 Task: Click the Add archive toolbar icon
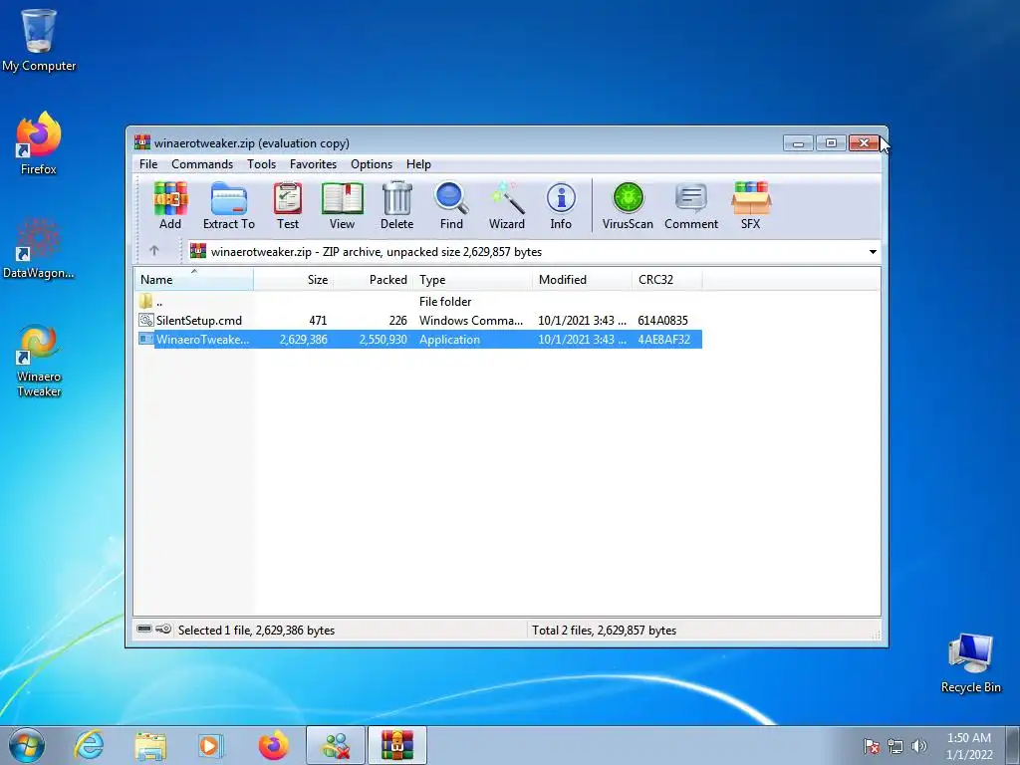(x=170, y=205)
